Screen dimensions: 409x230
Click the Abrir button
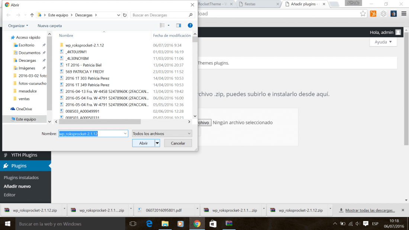[144, 143]
